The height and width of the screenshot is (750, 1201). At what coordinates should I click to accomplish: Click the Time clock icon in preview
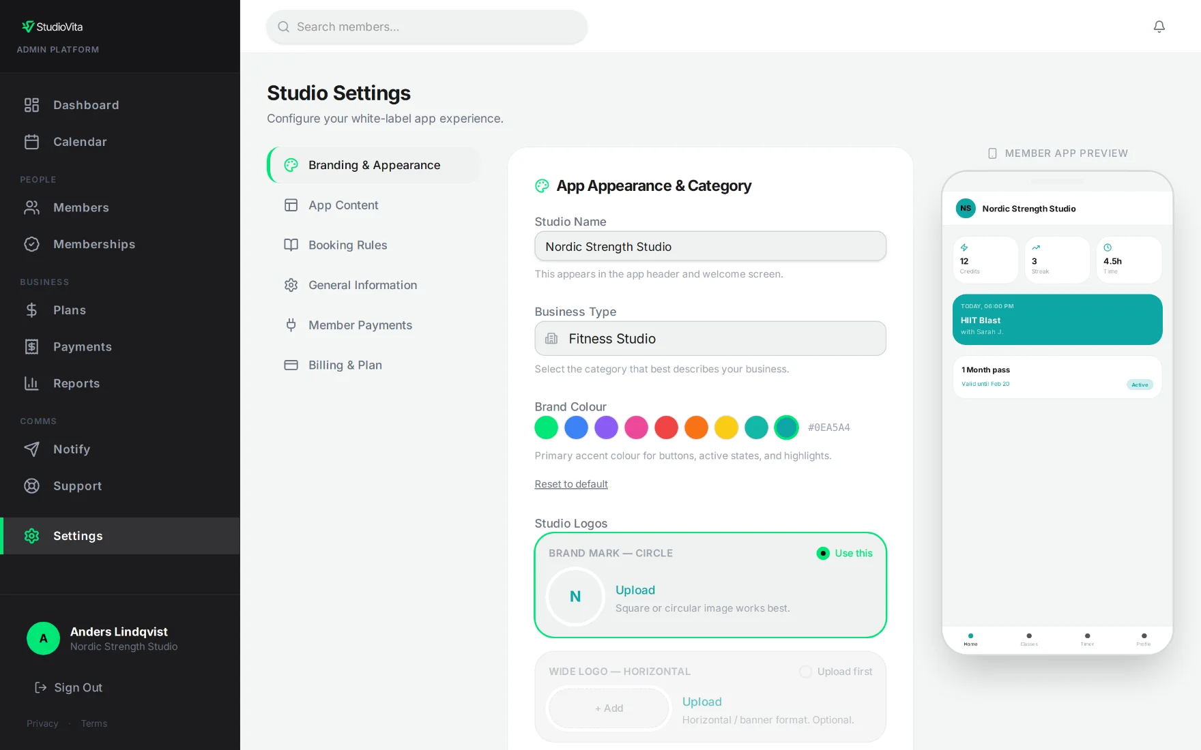click(x=1108, y=247)
